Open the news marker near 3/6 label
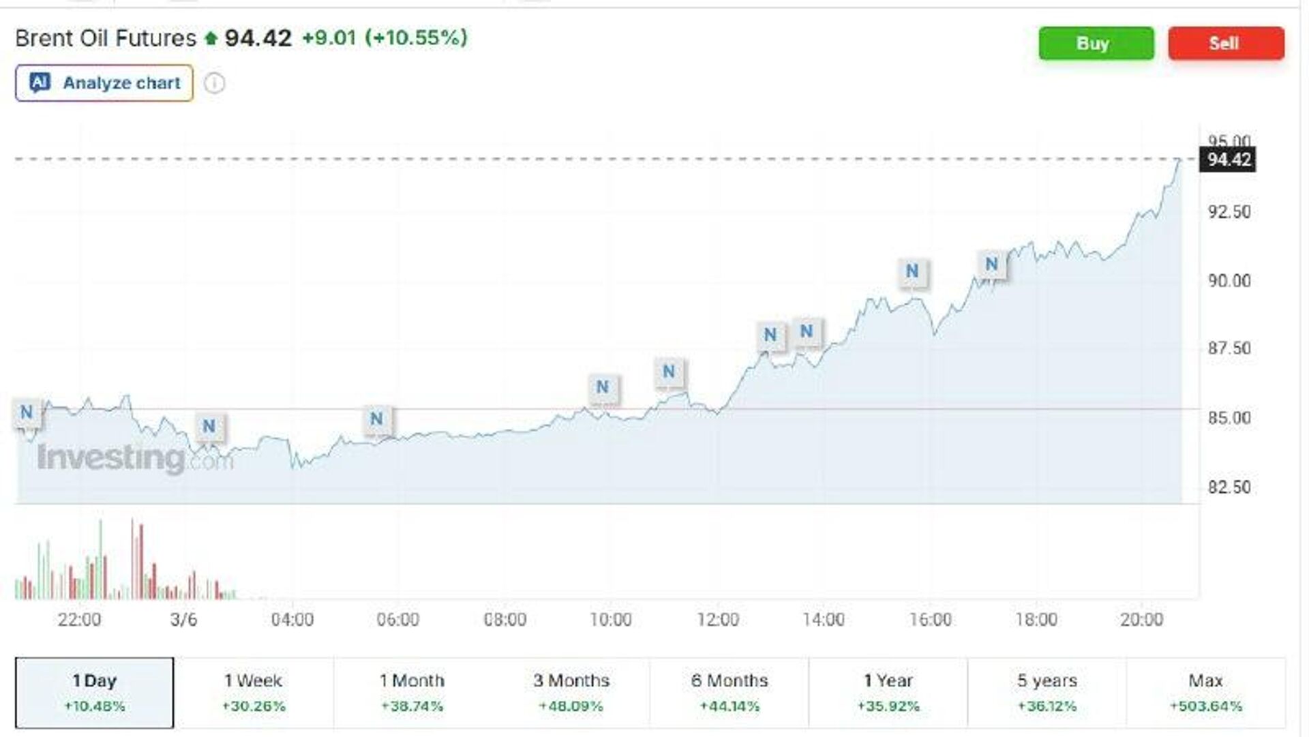1309x737 pixels. 209,427
